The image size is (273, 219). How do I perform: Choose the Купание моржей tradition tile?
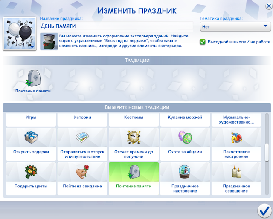185,120
